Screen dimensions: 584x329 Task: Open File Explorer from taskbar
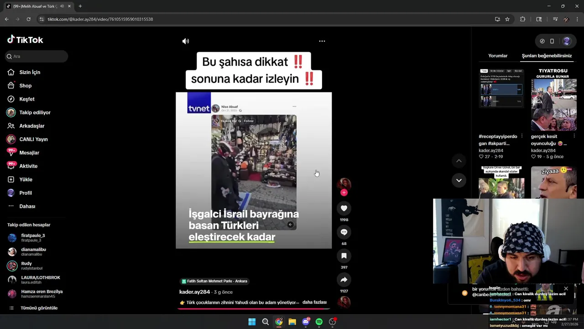pos(292,322)
